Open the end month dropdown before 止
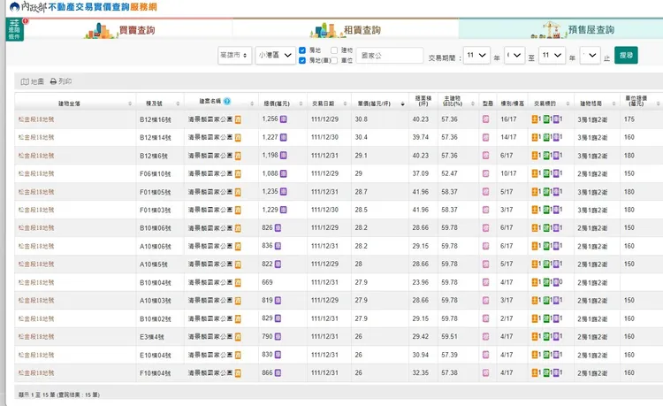Screen dimensions: 663x406 [x=590, y=56]
